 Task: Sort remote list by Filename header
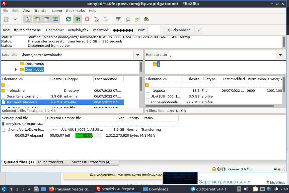coord(164,79)
